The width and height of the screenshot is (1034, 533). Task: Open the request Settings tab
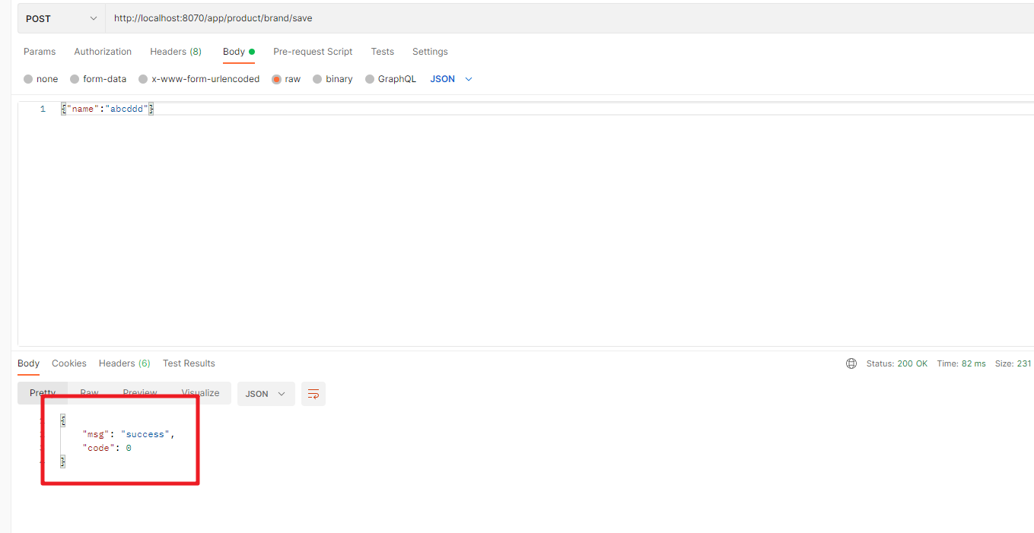(x=430, y=52)
